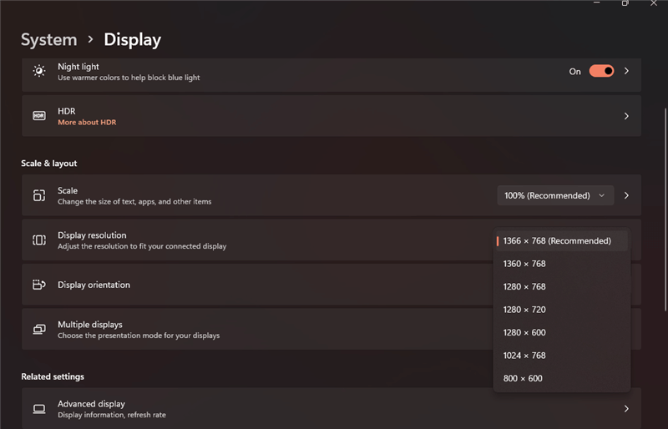Turn off the Night light toggle

coord(601,71)
